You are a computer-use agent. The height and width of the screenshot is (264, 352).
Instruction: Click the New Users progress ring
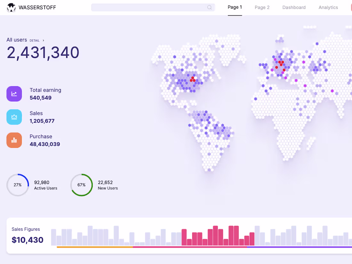(x=82, y=185)
